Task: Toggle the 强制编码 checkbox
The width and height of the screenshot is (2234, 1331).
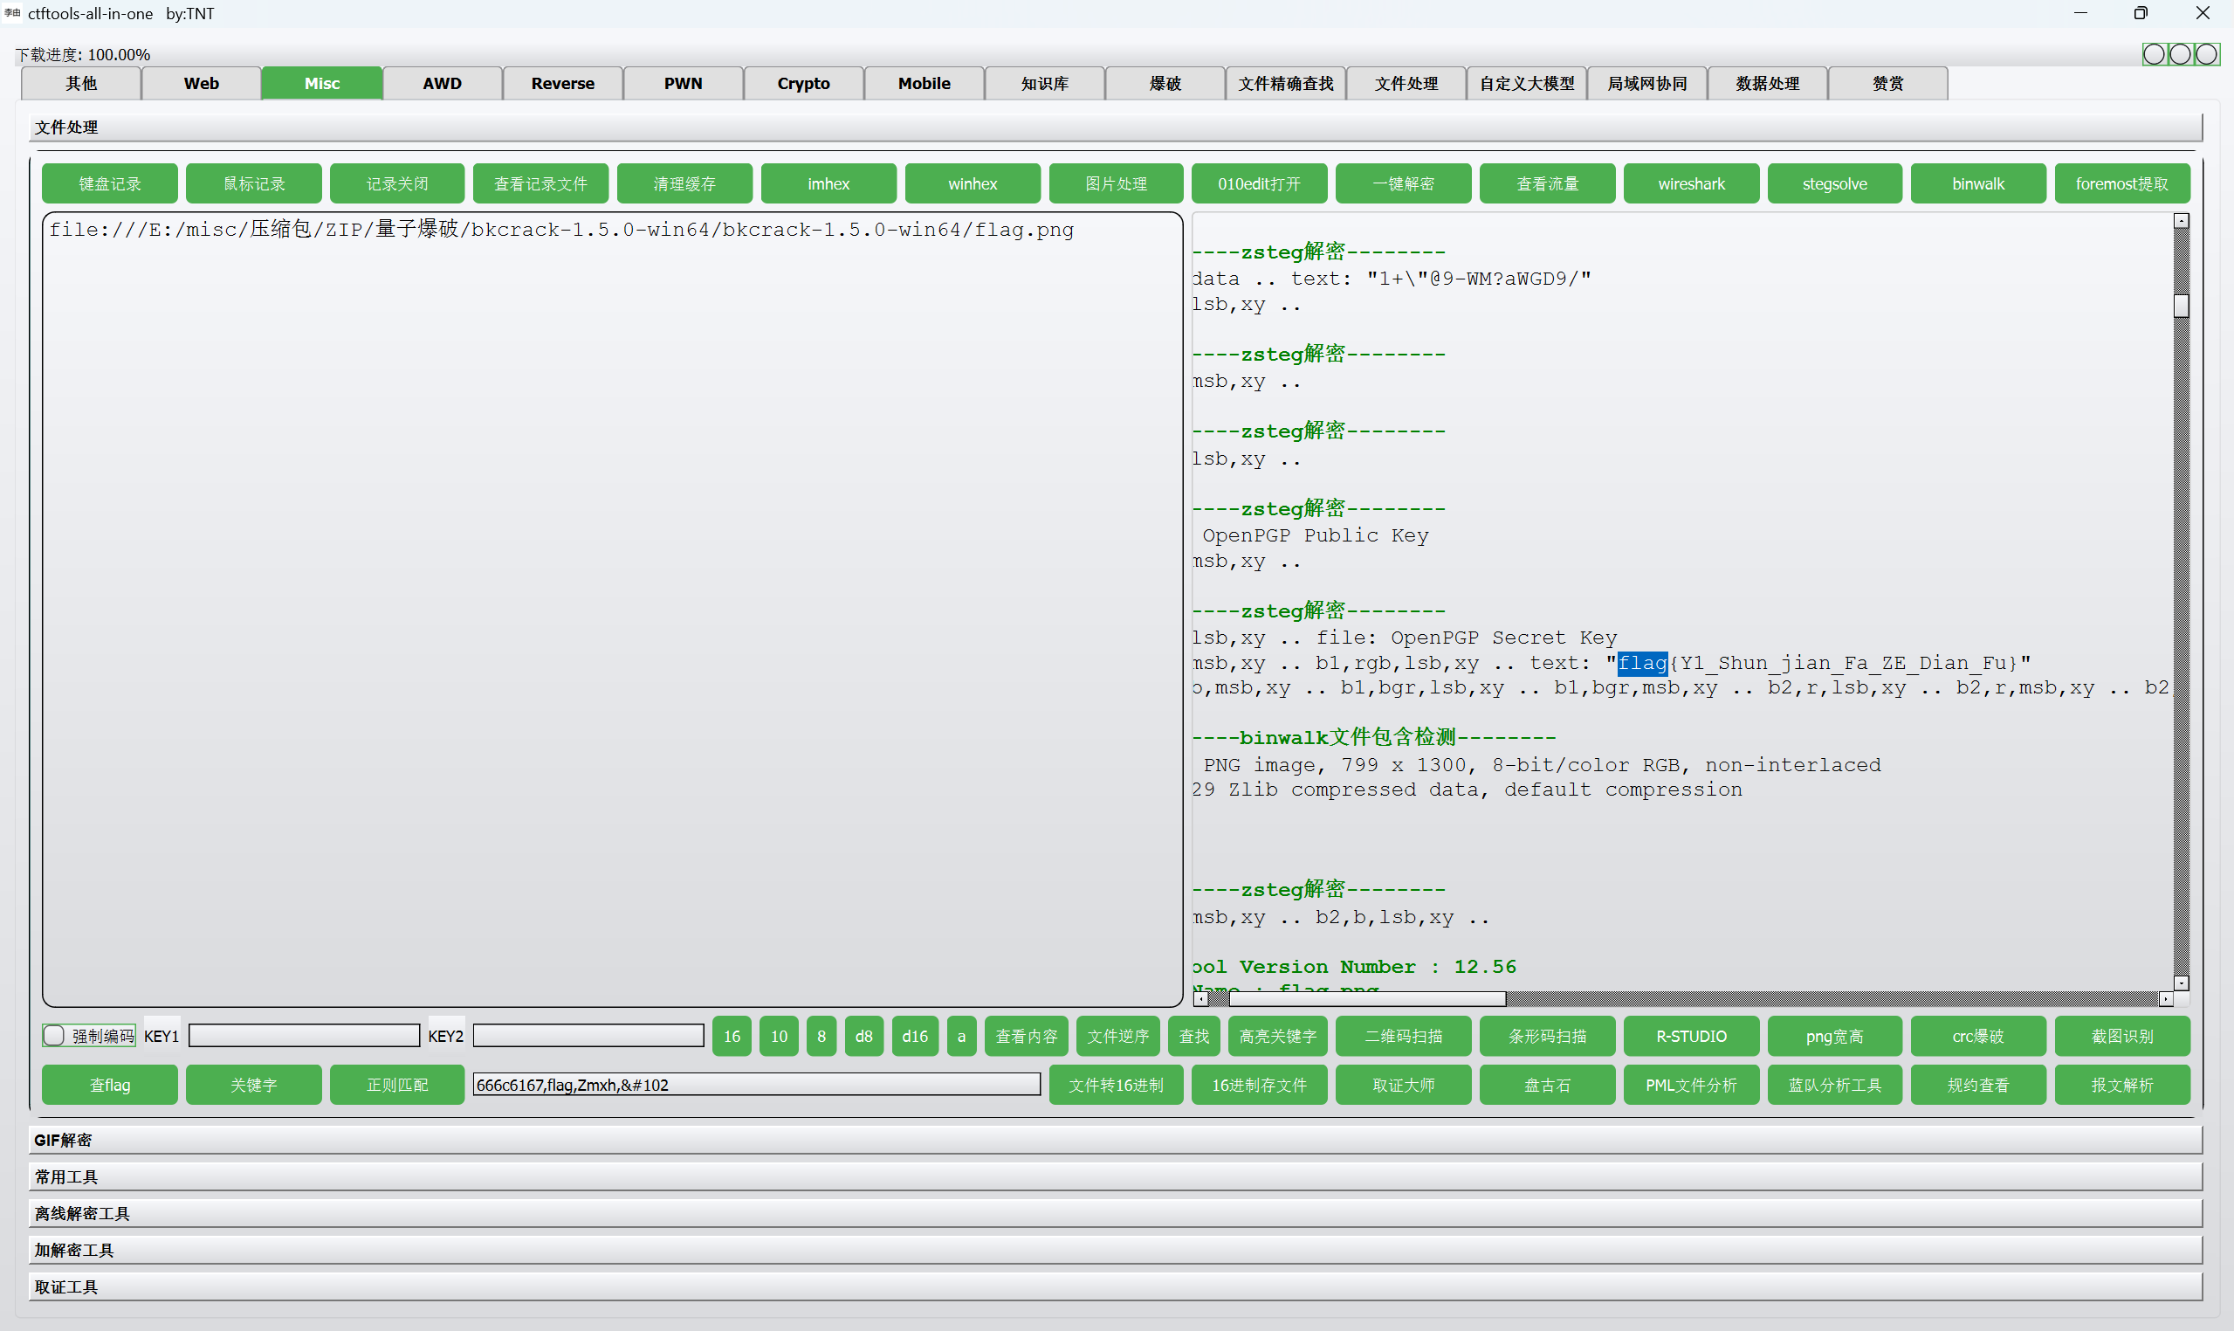Action: click(54, 1036)
